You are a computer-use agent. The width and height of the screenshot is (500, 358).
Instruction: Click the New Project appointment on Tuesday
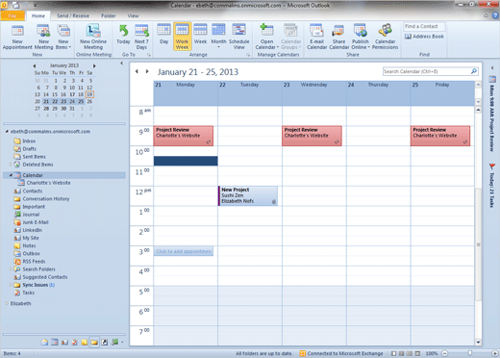[248, 195]
